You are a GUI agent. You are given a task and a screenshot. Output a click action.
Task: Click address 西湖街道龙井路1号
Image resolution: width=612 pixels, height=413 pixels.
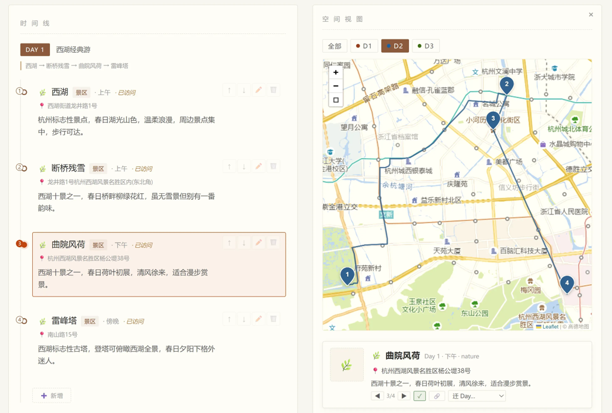(72, 106)
